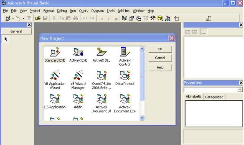Click the General toolbox tab button
The image size is (244, 145).
click(16, 31)
